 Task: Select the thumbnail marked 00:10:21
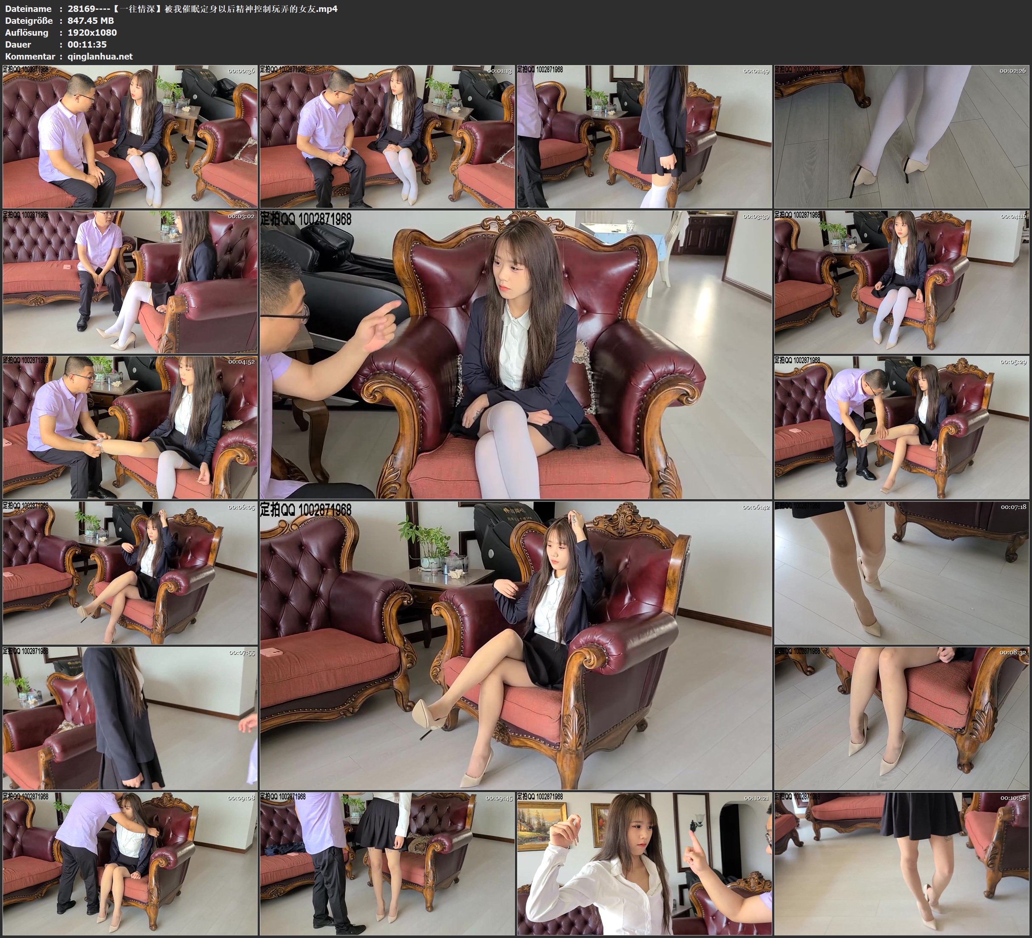coord(645,863)
